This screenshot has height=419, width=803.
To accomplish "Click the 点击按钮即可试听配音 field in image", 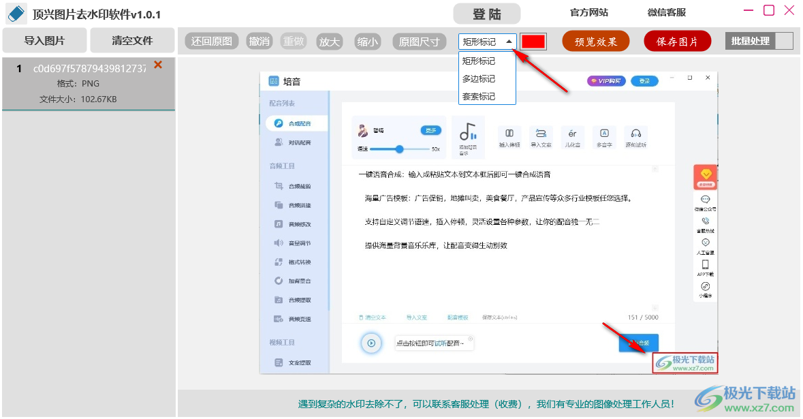I will 435,343.
